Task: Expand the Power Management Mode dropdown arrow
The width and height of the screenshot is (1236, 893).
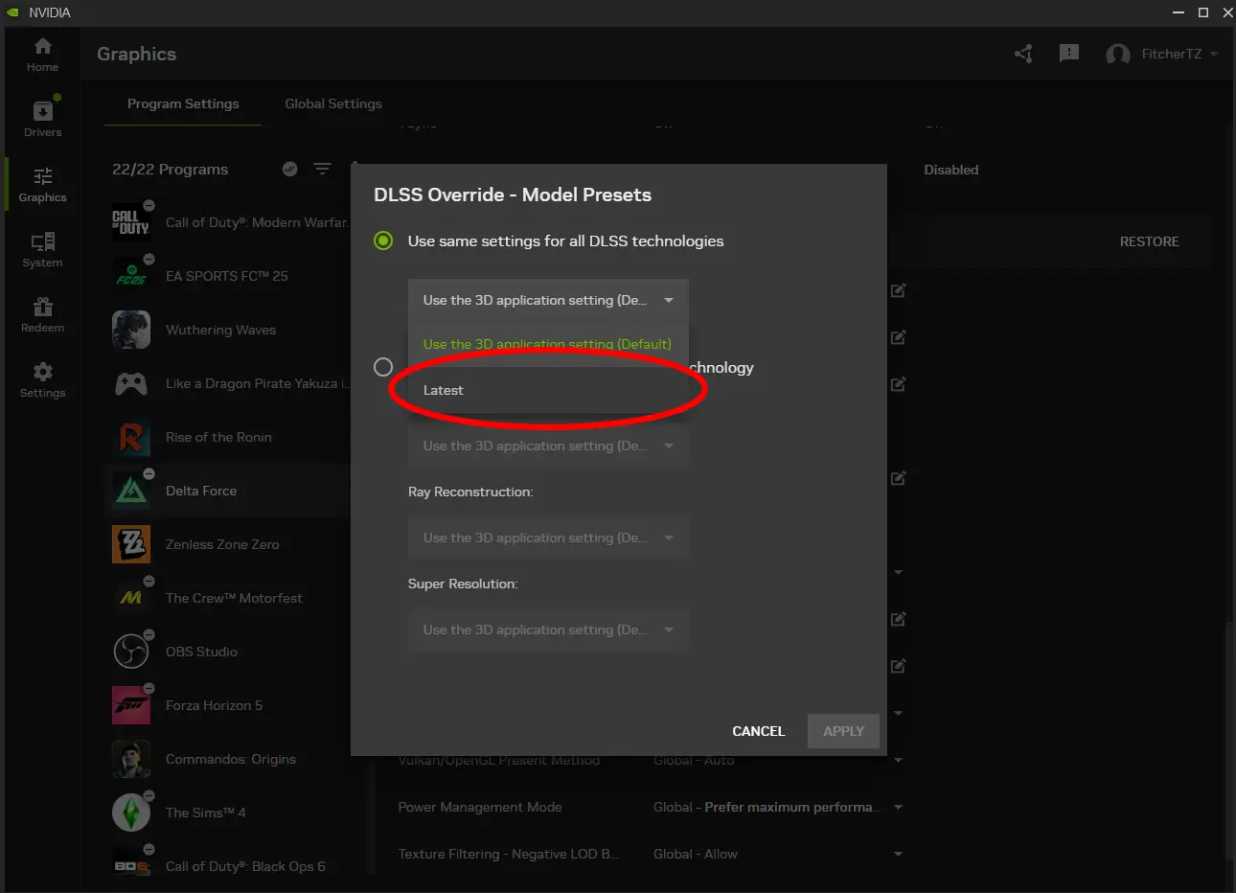Action: [899, 808]
